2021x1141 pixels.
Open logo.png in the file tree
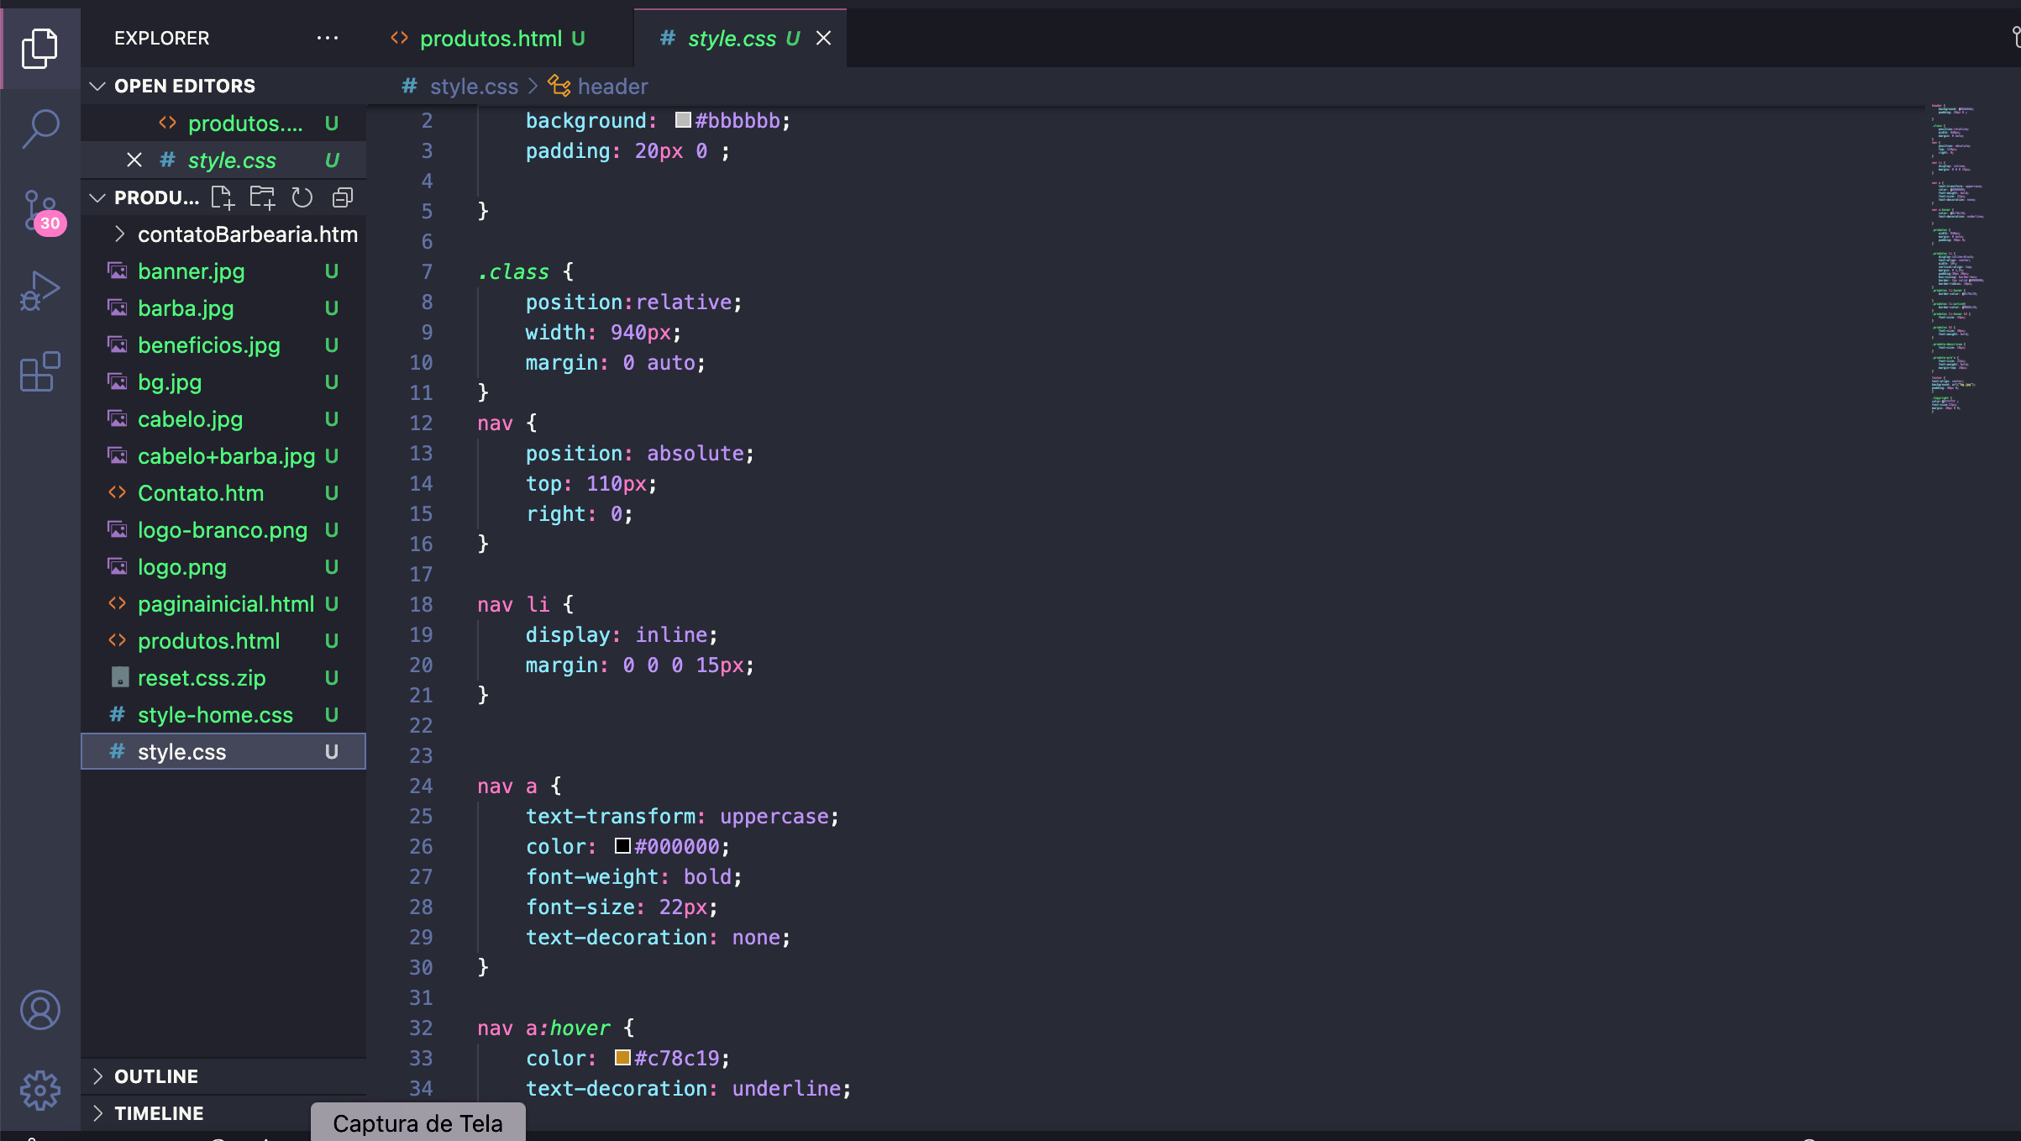pyautogui.click(x=223, y=567)
